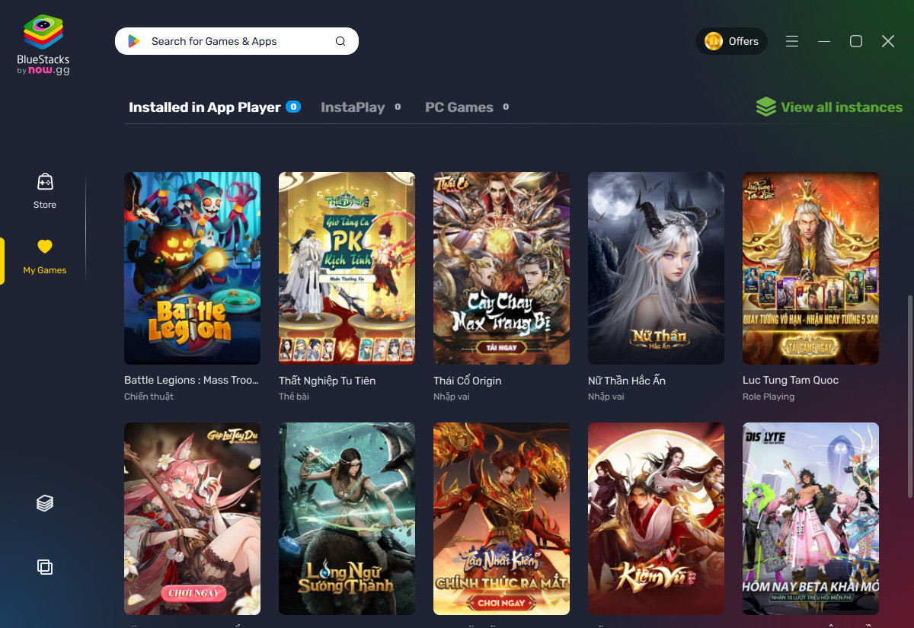
Task: Launch Thất Nghiệp Tu Tiên from the grid
Action: click(347, 268)
